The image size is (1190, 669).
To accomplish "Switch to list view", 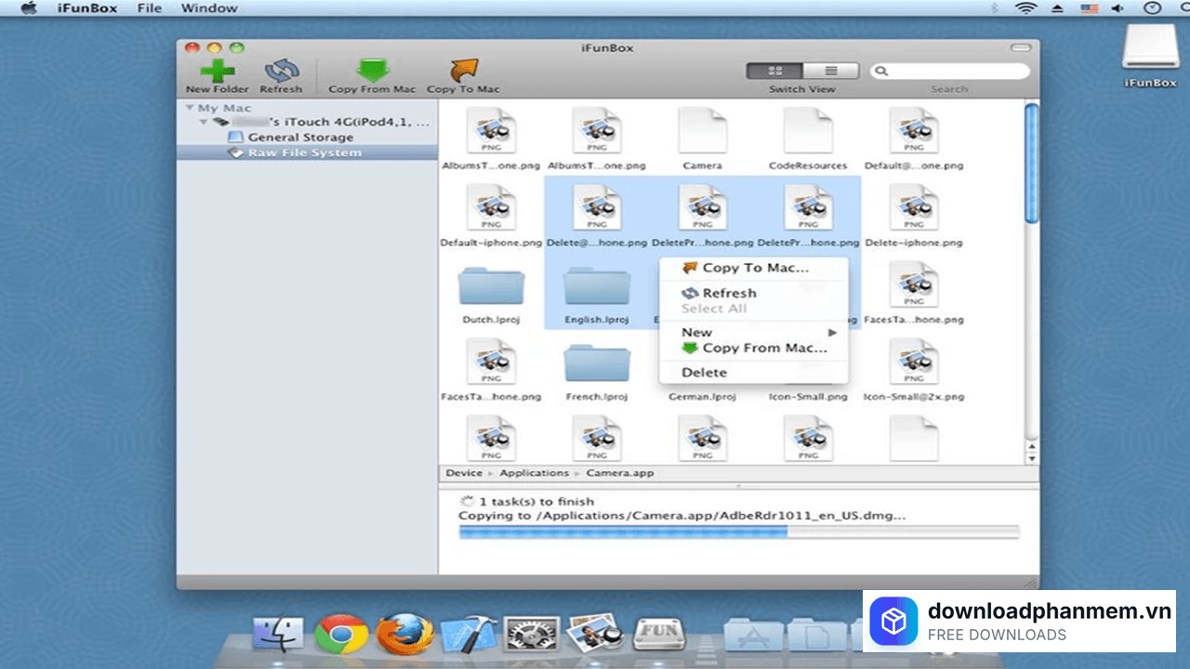I will 830,72.
